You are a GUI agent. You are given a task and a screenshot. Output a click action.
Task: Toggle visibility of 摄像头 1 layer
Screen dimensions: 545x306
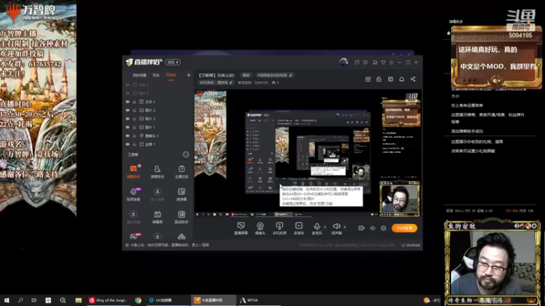[x=127, y=135]
